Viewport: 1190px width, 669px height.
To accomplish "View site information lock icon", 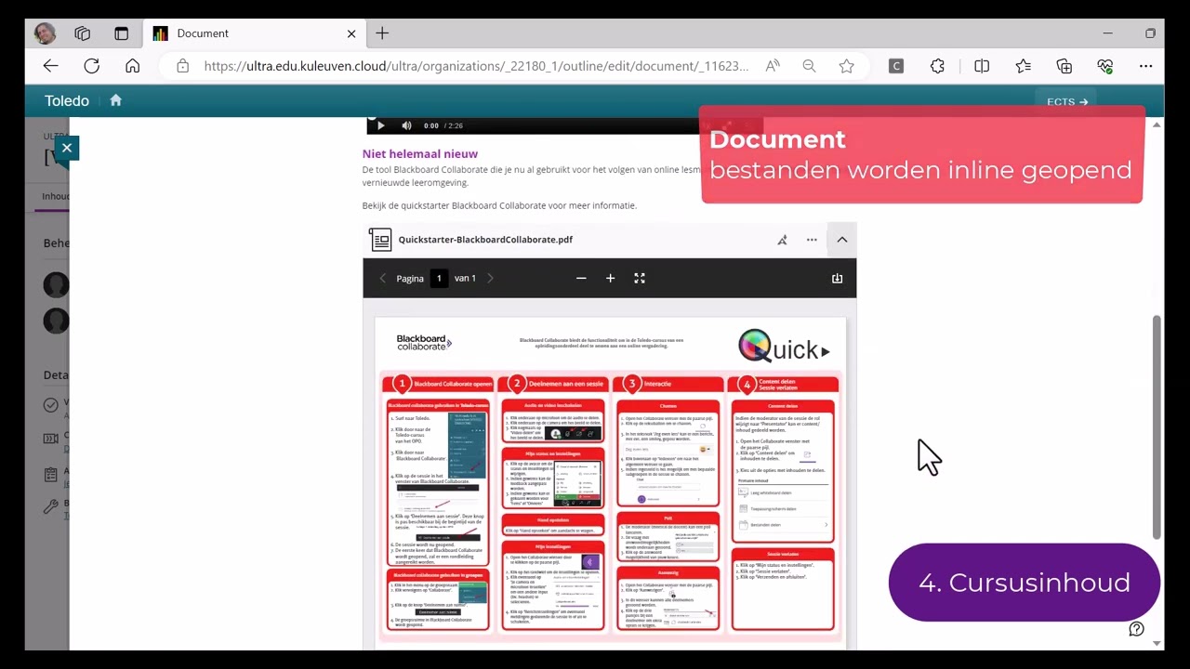I will [x=182, y=66].
